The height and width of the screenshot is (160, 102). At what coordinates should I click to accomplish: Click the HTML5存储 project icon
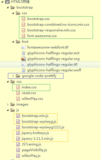[x=7, y=2]
